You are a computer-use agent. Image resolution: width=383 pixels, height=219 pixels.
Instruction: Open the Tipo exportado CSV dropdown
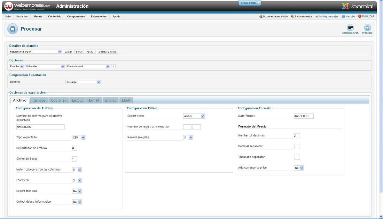pyautogui.click(x=79, y=138)
